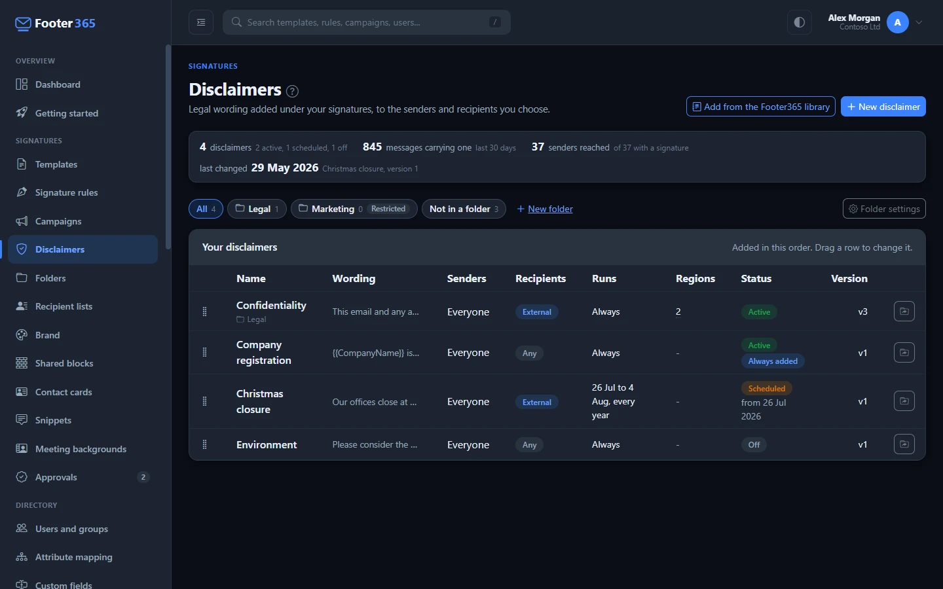Toggle the dark/light theme icon
This screenshot has height=589, width=943.
click(800, 22)
